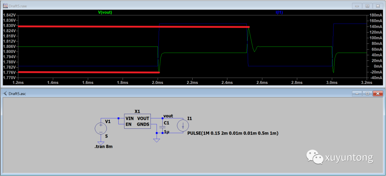Click the Draft5.asc window icon
The height and width of the screenshot is (176, 386).
pyautogui.click(x=5, y=93)
